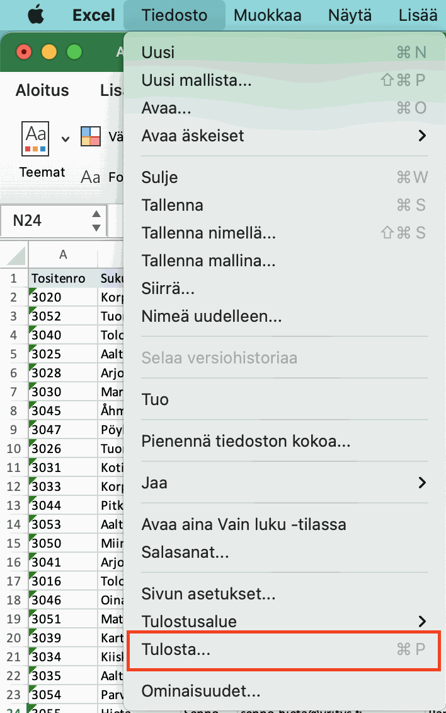Select cell with value 3028
This screenshot has height=713, width=446.
tap(63, 373)
